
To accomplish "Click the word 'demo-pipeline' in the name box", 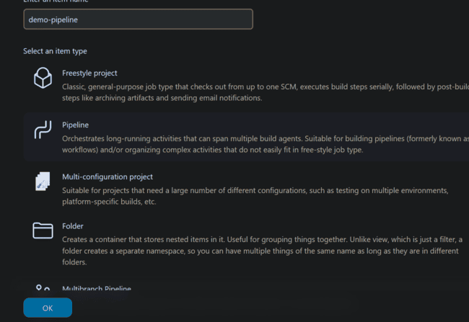I will coord(53,19).
